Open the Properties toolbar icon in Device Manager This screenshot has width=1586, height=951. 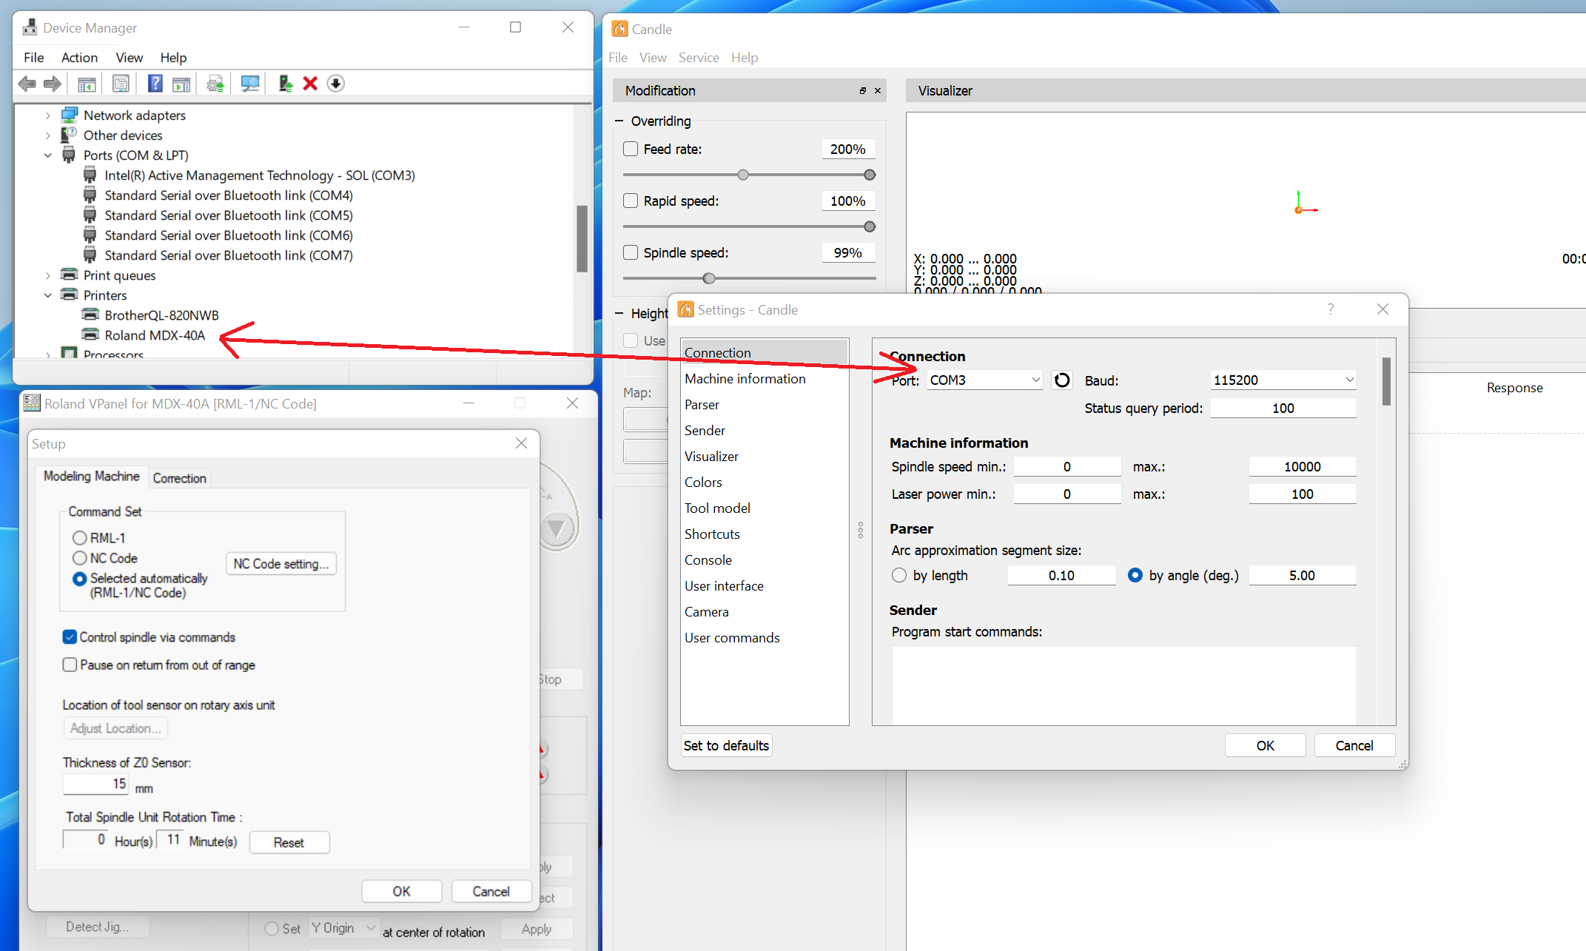[121, 84]
